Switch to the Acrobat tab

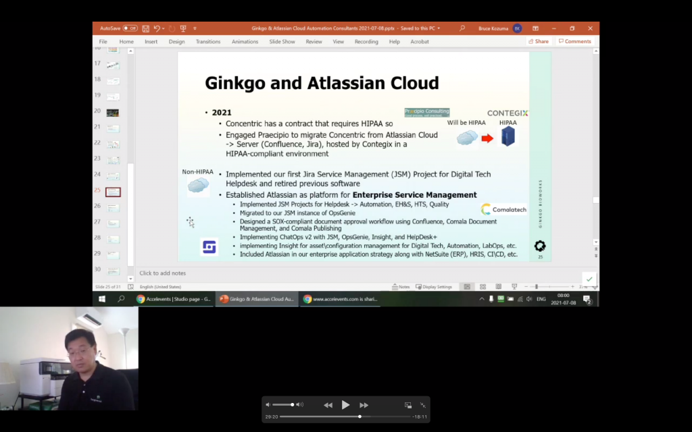(x=419, y=41)
